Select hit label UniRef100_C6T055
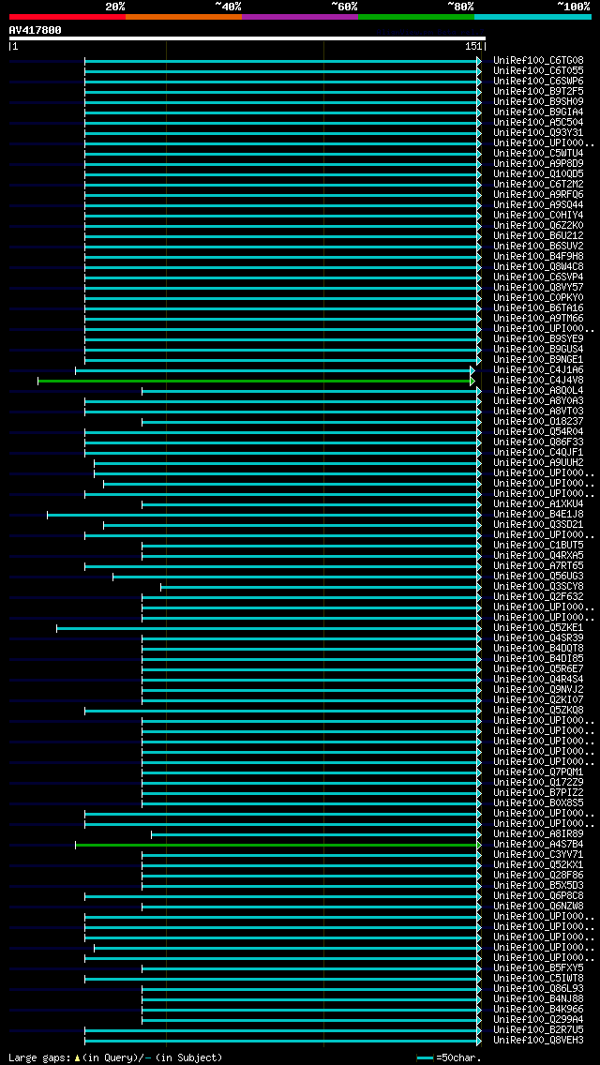 pos(538,70)
